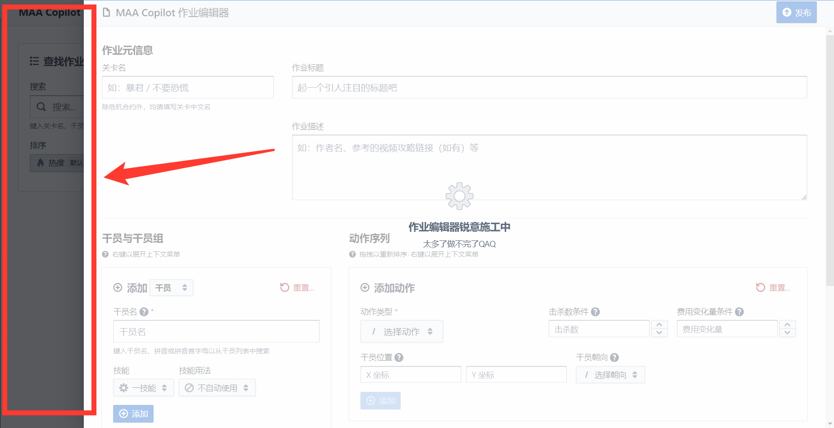Click the gear icon in the 一技能 dropdown
The width and height of the screenshot is (834, 428).
click(x=124, y=388)
